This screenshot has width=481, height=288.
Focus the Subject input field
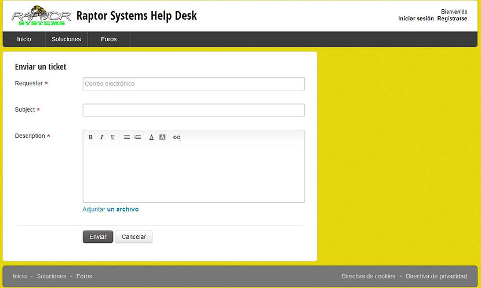point(194,110)
